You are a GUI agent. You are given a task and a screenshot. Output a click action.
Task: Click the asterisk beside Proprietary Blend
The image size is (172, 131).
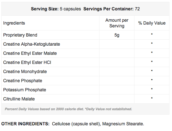click(152, 34)
